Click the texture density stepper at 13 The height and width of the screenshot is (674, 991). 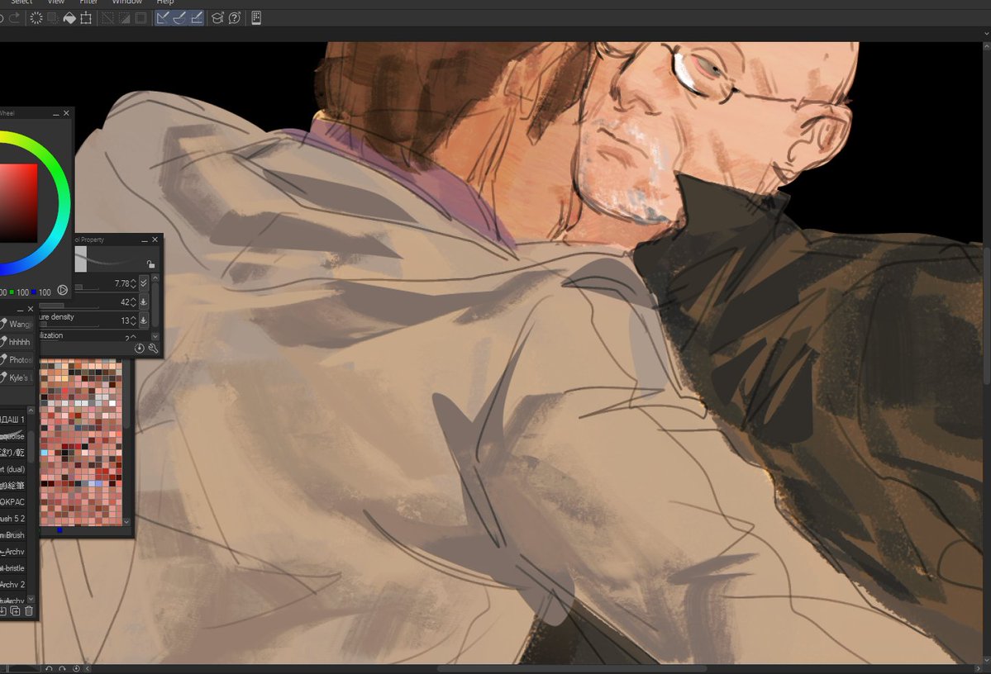coord(133,320)
